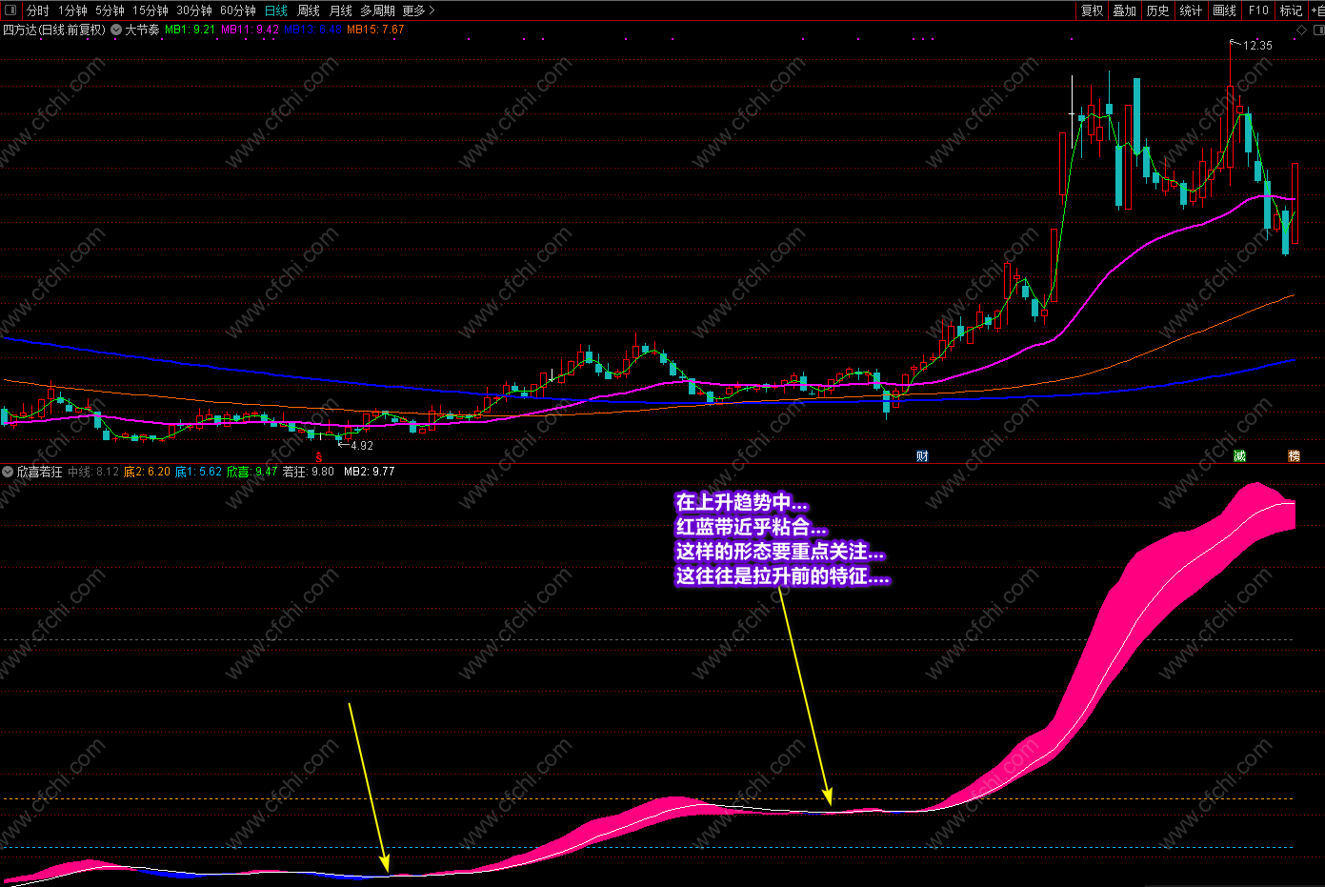The width and height of the screenshot is (1325, 887).
Task: Click the 底1: 5.62 value
Action: click(198, 472)
